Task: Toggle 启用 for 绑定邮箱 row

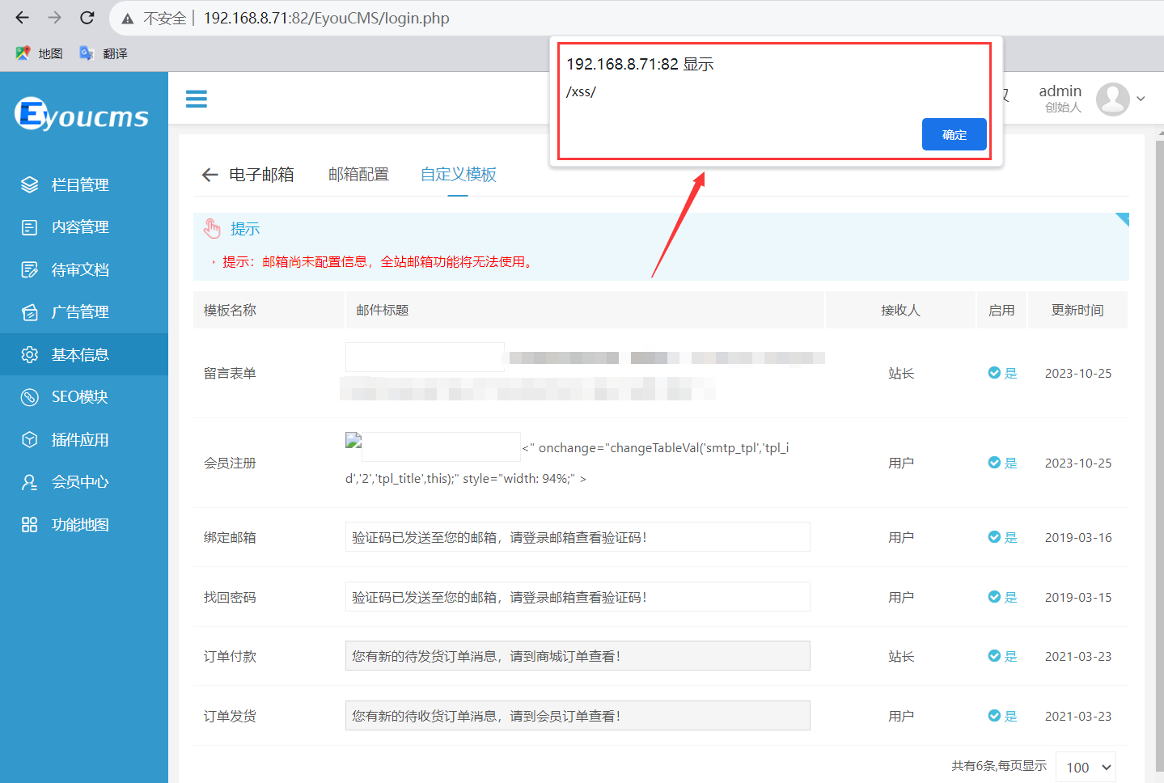Action: (1002, 537)
